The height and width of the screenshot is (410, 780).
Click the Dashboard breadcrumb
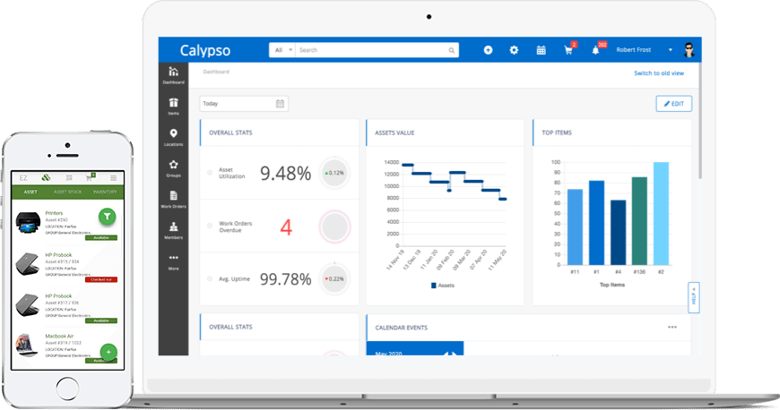[x=216, y=72]
